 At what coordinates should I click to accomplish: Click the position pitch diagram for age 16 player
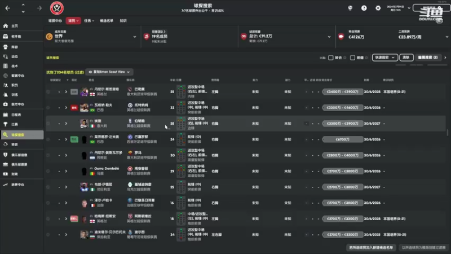181,203
